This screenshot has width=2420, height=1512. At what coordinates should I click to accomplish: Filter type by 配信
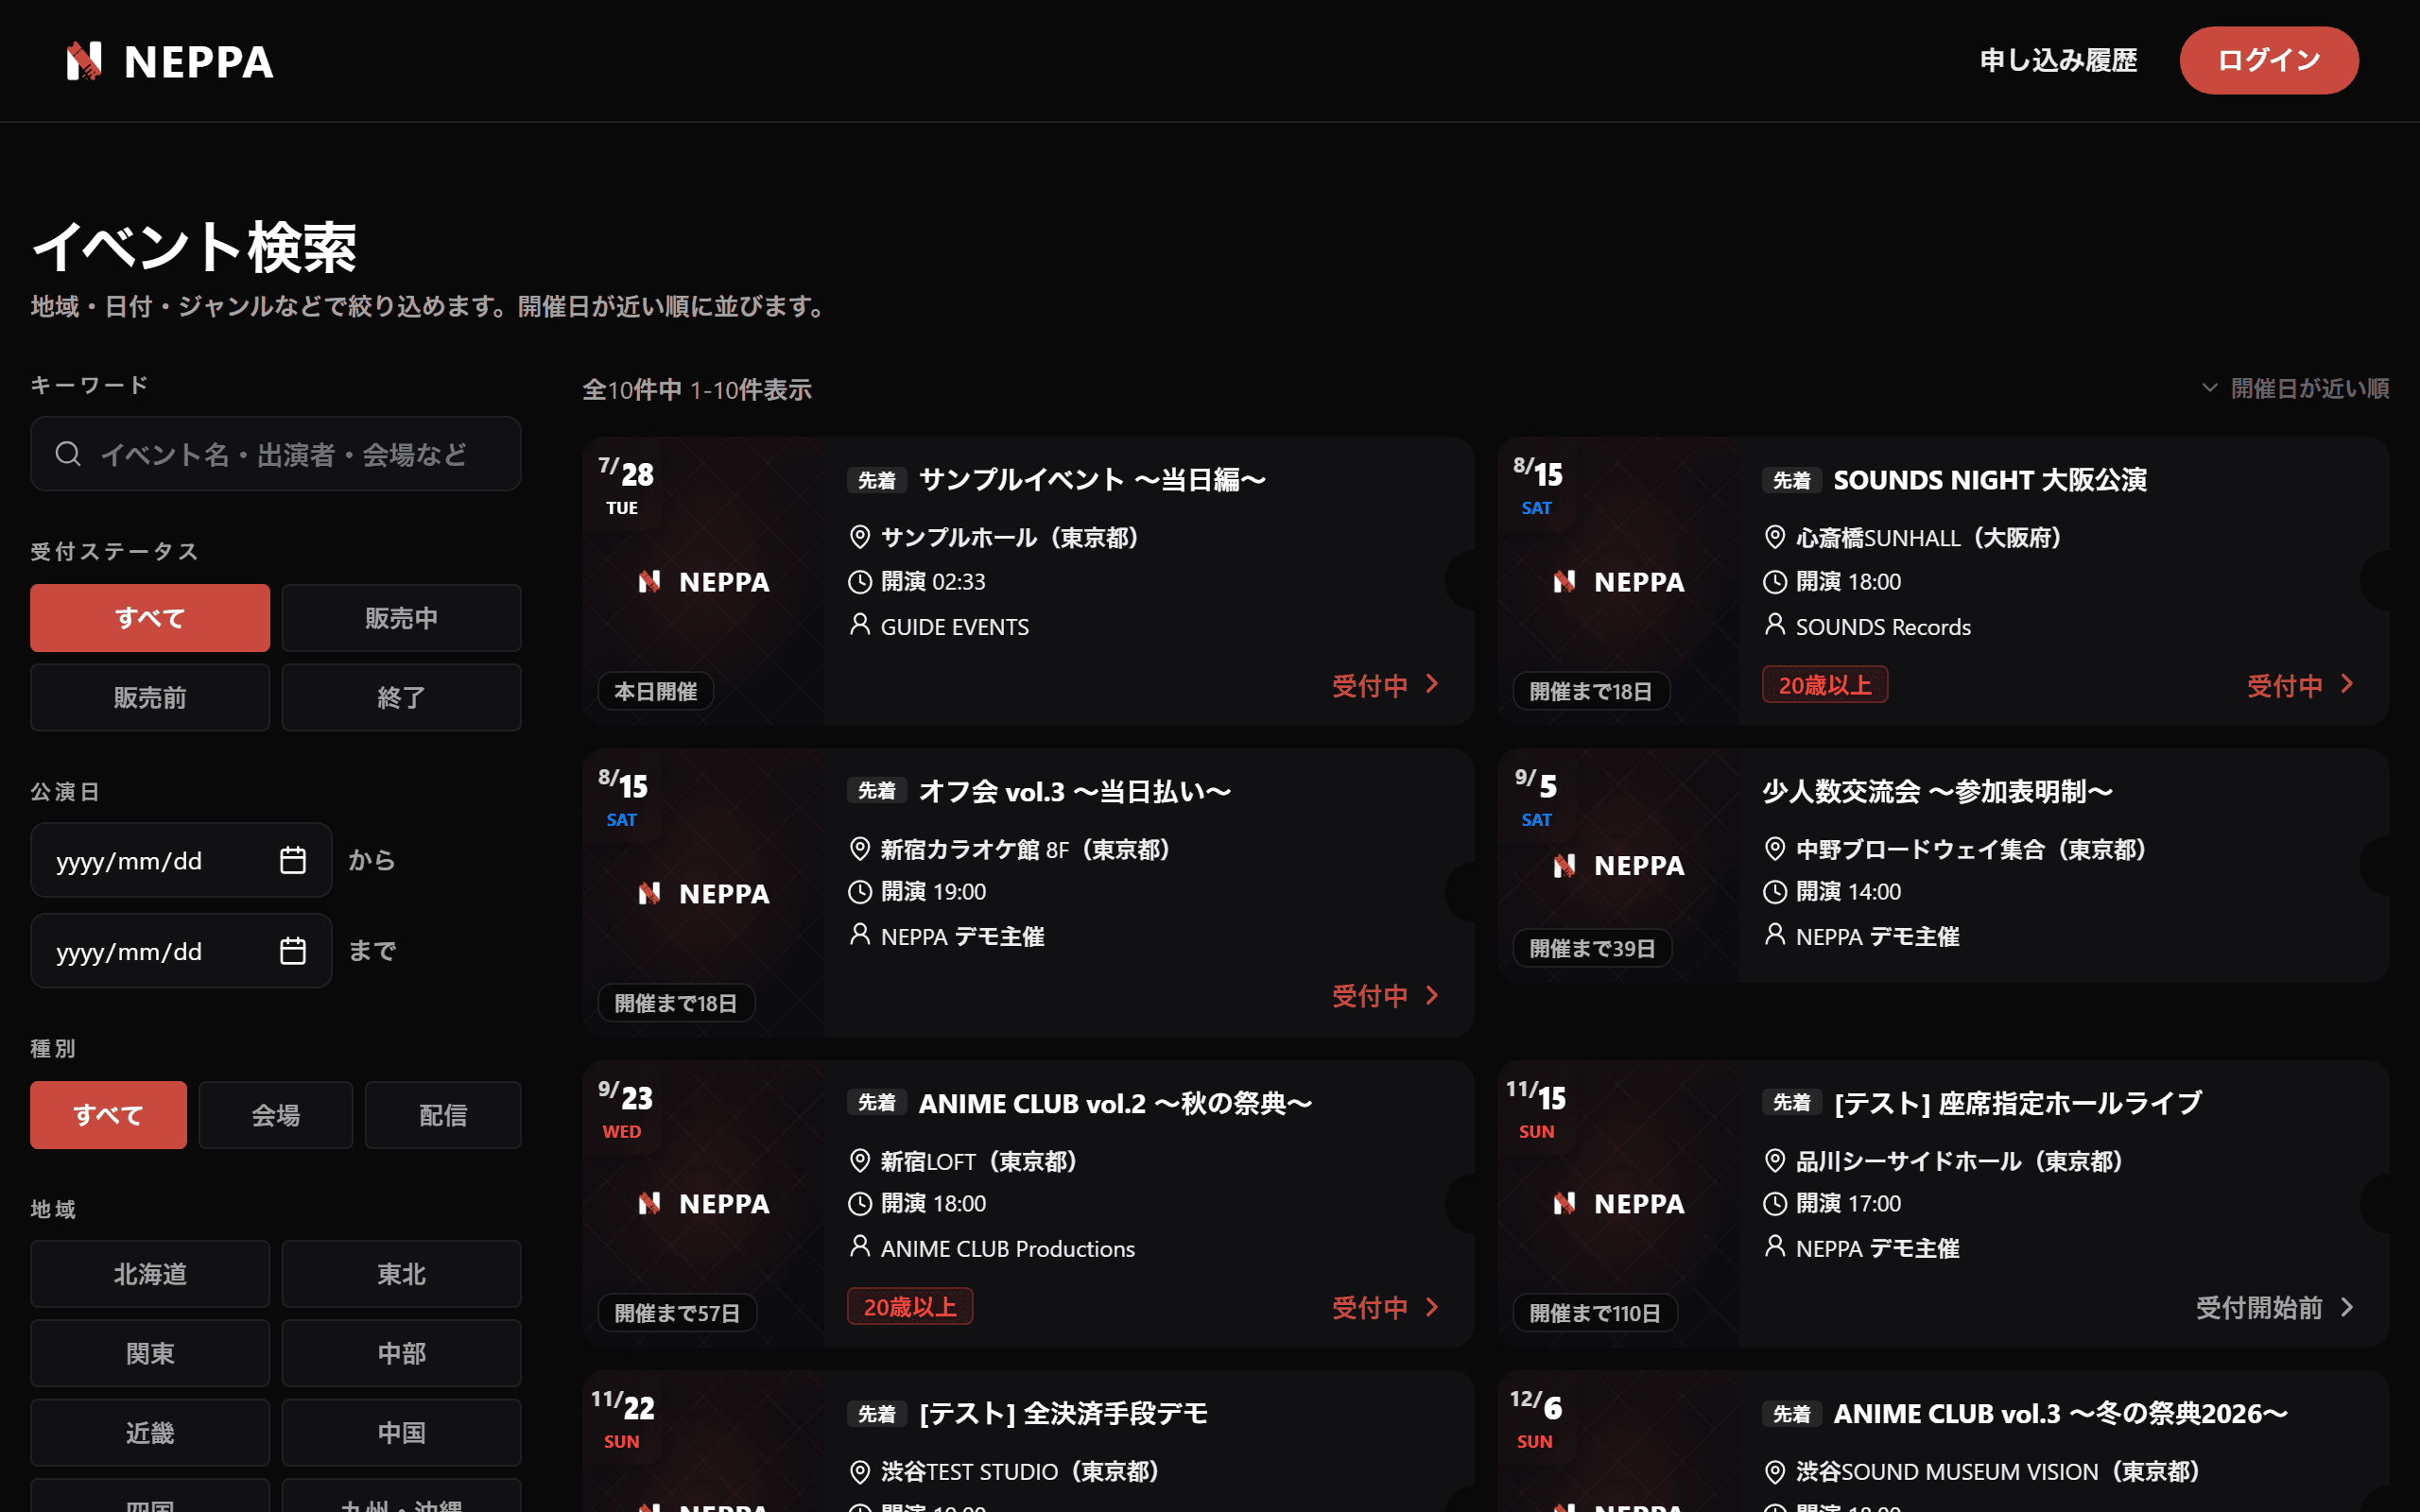coord(443,1115)
